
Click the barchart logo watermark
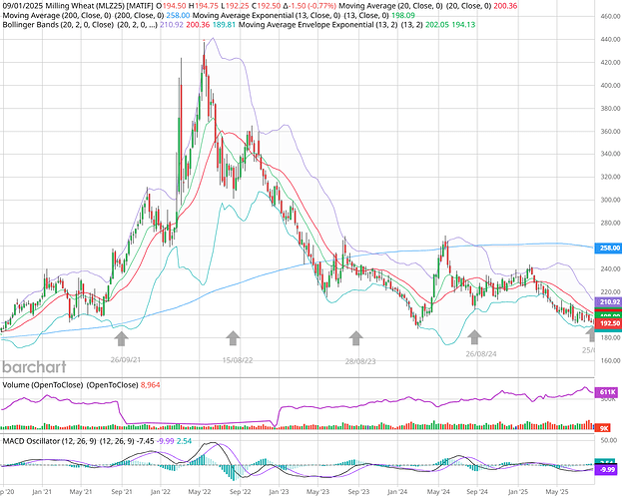click(36, 351)
